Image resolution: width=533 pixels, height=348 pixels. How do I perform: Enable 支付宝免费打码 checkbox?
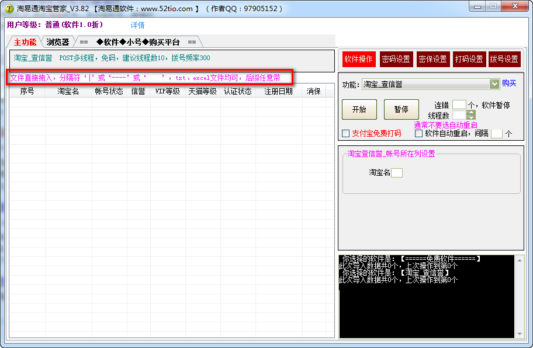click(x=346, y=133)
